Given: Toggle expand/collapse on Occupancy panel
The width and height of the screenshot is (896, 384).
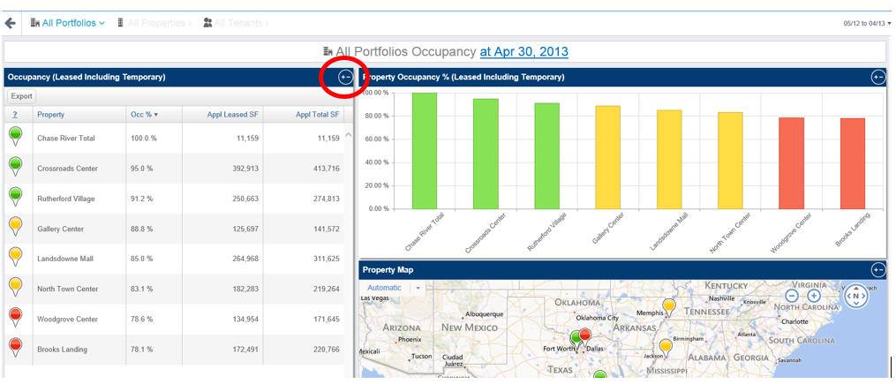Looking at the screenshot, I should tap(345, 77).
